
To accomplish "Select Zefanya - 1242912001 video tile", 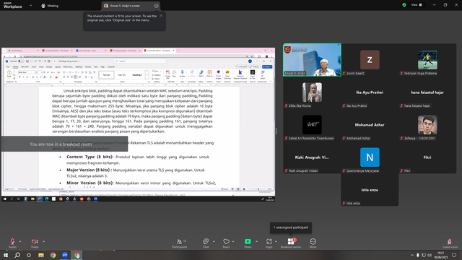I will pyautogui.click(x=427, y=125).
